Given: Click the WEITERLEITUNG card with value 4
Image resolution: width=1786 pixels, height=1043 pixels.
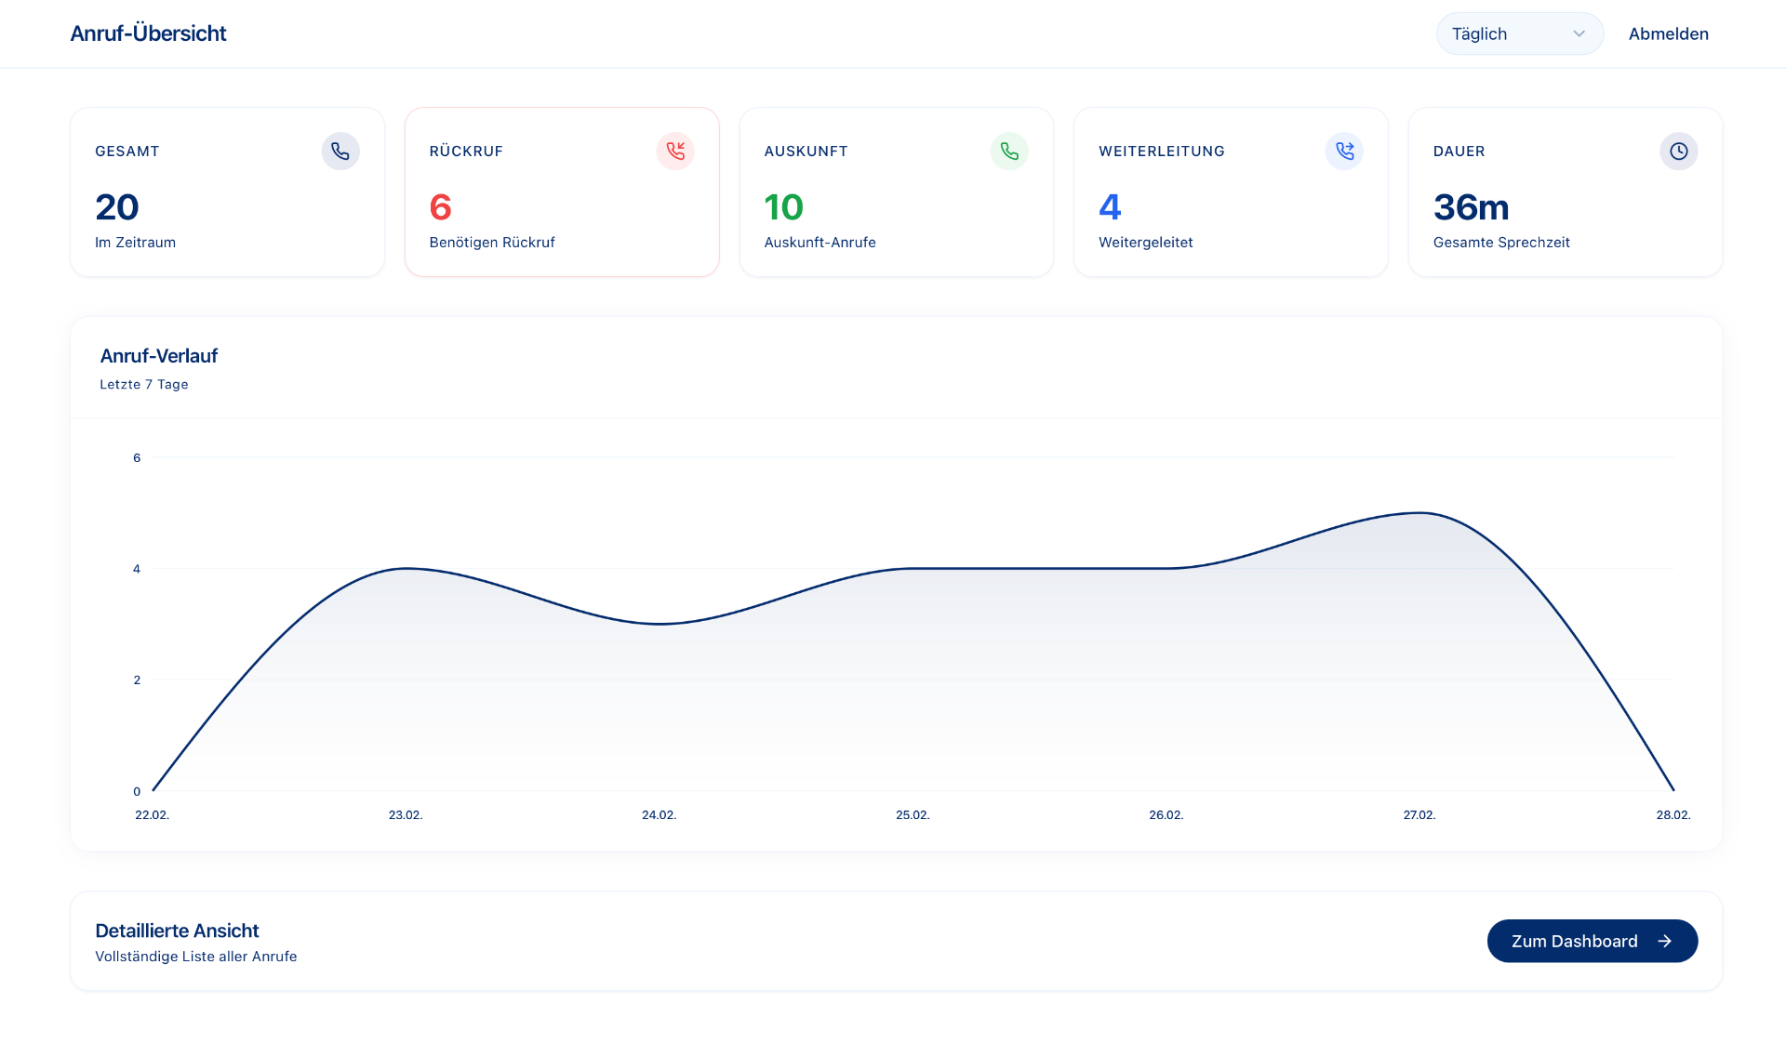Looking at the screenshot, I should point(1230,191).
